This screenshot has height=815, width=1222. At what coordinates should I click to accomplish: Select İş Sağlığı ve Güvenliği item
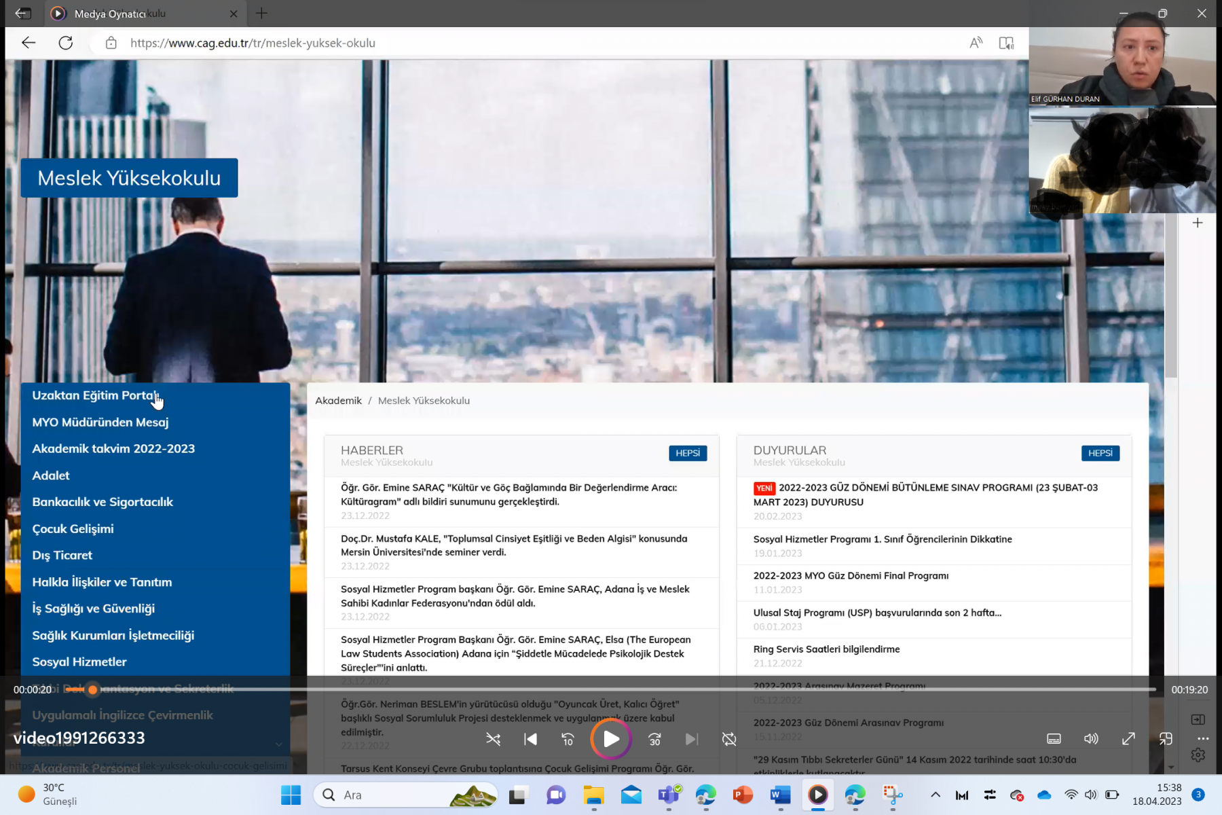(x=93, y=609)
